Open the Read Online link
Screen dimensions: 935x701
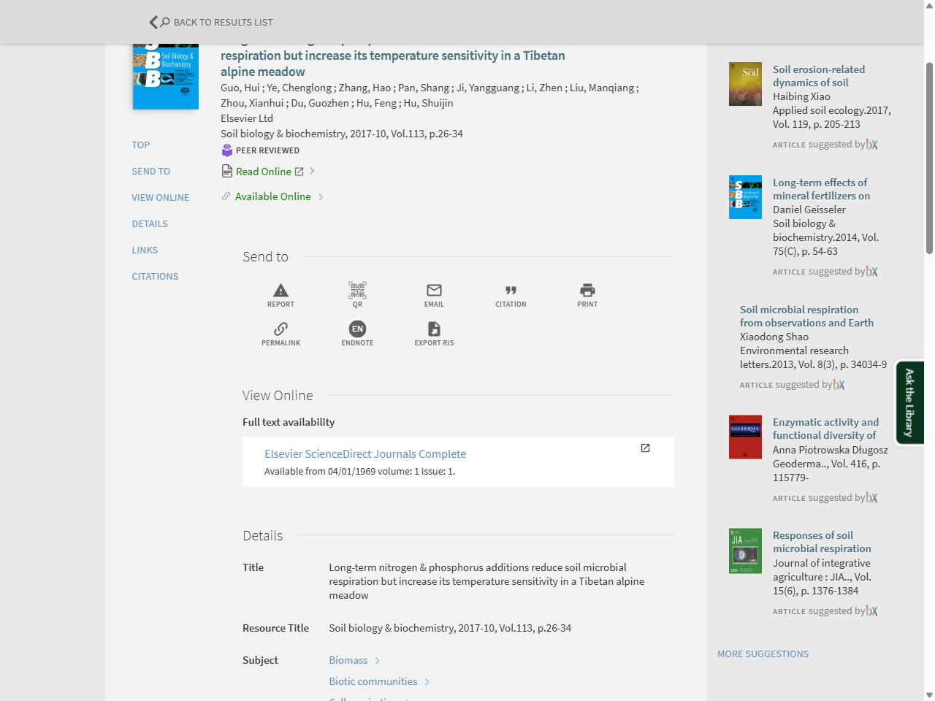coord(264,172)
